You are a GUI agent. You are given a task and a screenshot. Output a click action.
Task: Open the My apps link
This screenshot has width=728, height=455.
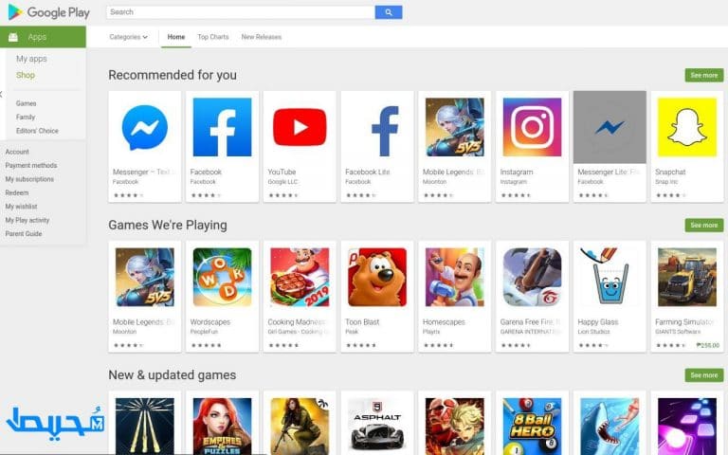(x=31, y=59)
